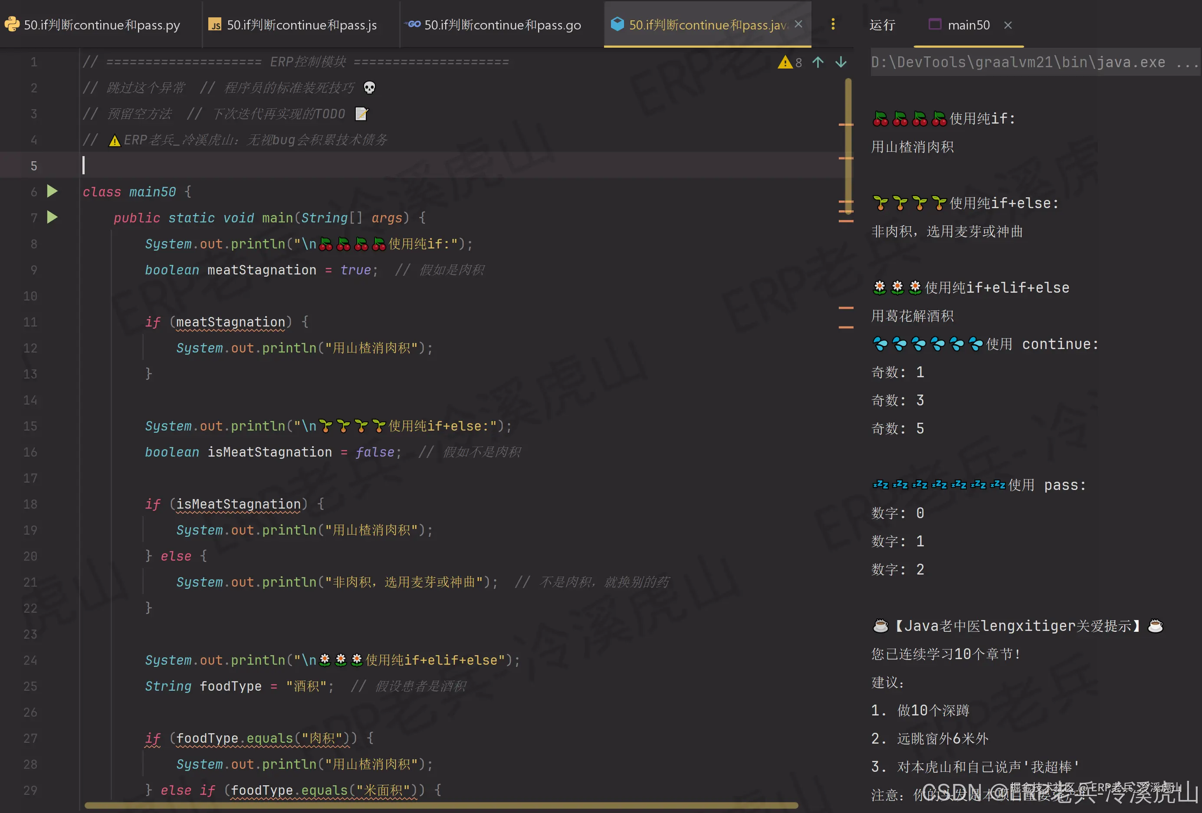
Task: Click the run gutter icon beside main method
Action: (52, 218)
